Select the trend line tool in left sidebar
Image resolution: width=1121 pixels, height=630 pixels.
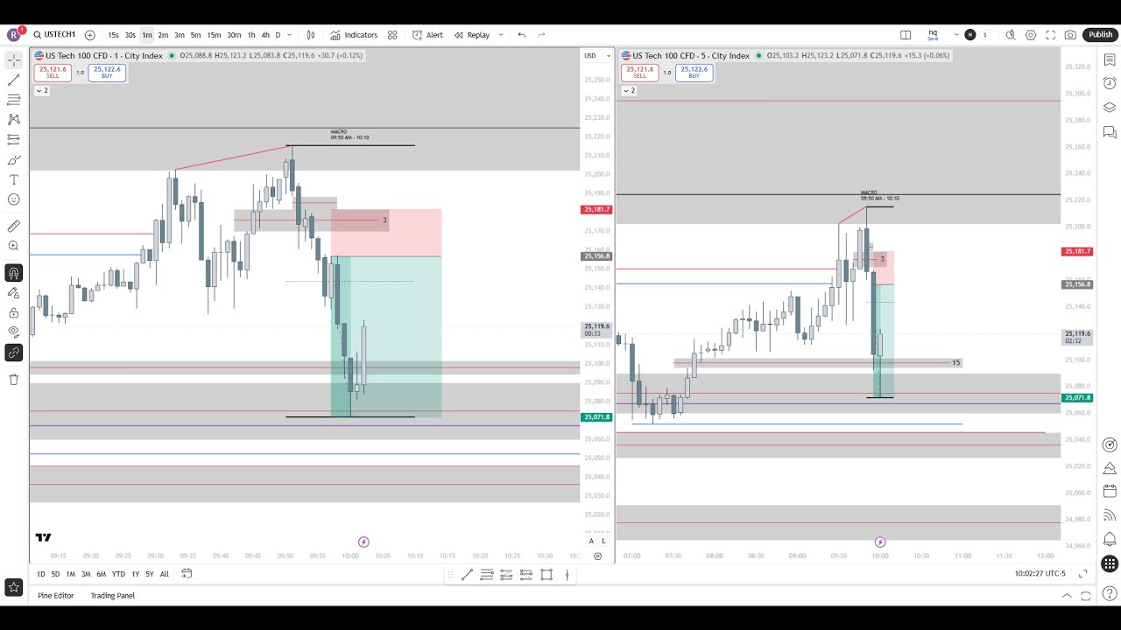coord(13,80)
